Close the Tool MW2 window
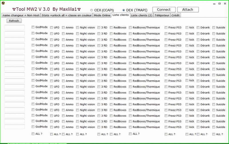The image size is (229, 144). click(x=225, y=3)
